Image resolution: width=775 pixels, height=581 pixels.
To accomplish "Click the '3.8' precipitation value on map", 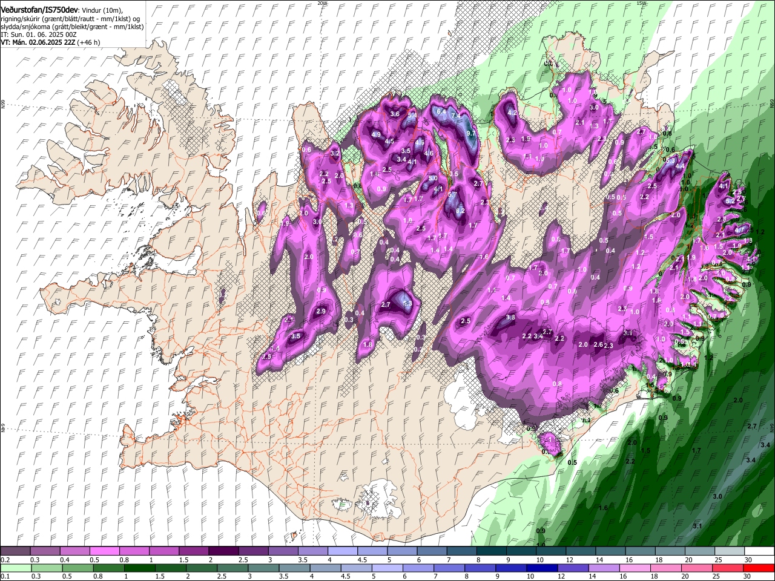I will (510, 317).
